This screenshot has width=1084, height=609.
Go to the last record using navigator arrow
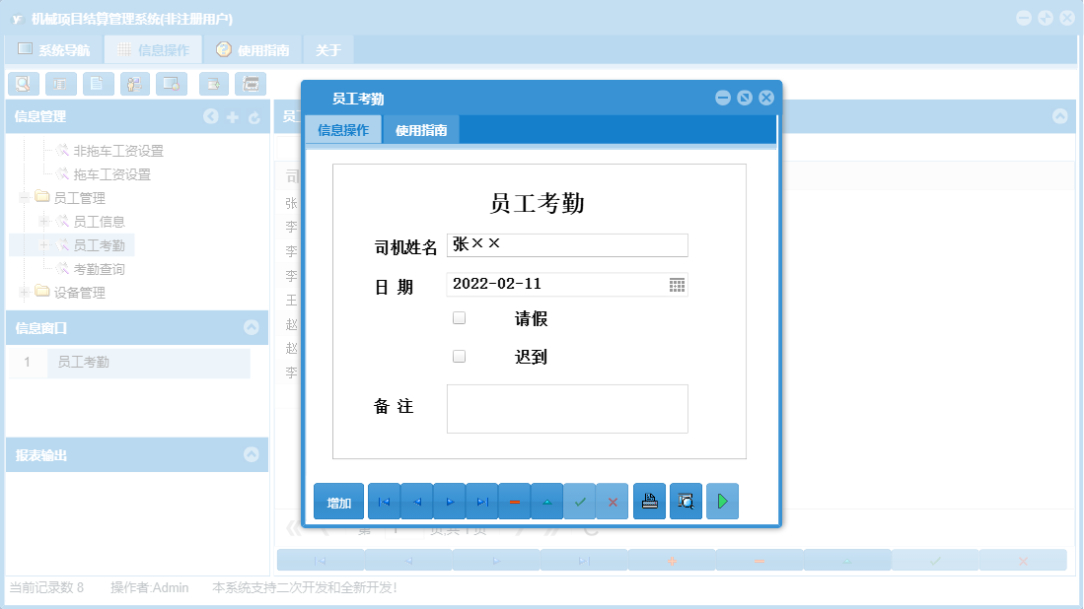[481, 501]
